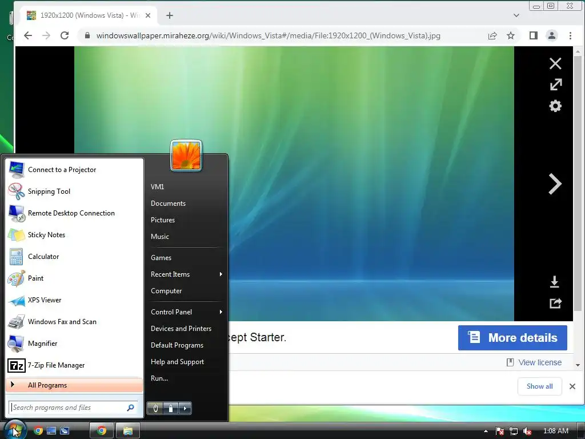Open Devices and Printers
This screenshot has height=439, width=585.
(181, 329)
